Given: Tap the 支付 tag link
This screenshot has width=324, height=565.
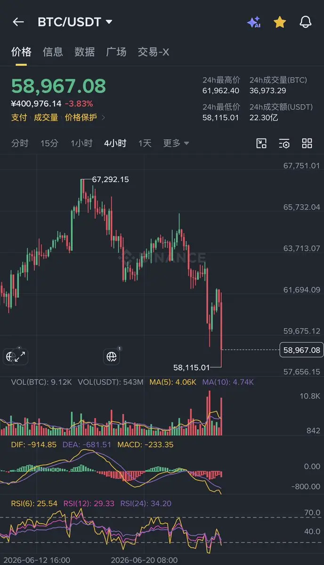Looking at the screenshot, I should [x=19, y=118].
